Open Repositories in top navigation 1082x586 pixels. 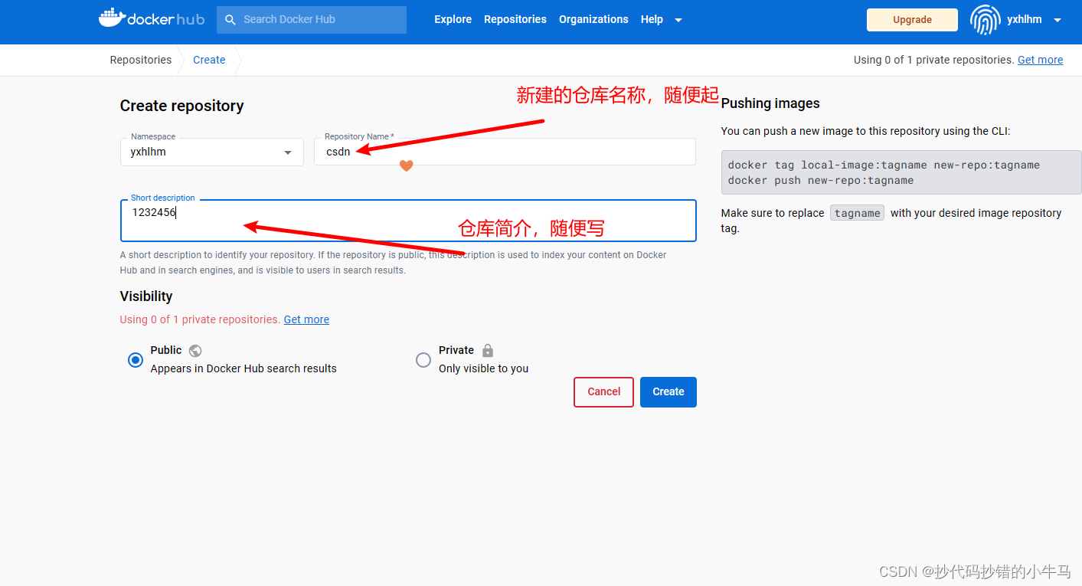point(515,19)
